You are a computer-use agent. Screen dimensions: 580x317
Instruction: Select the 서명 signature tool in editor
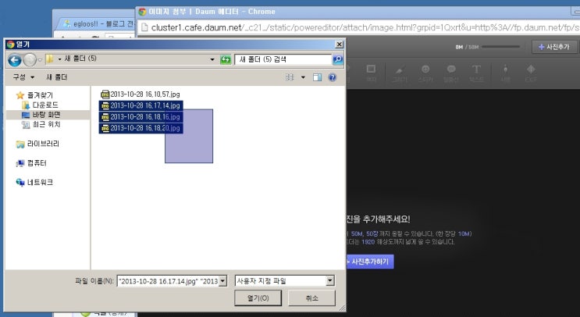(505, 73)
